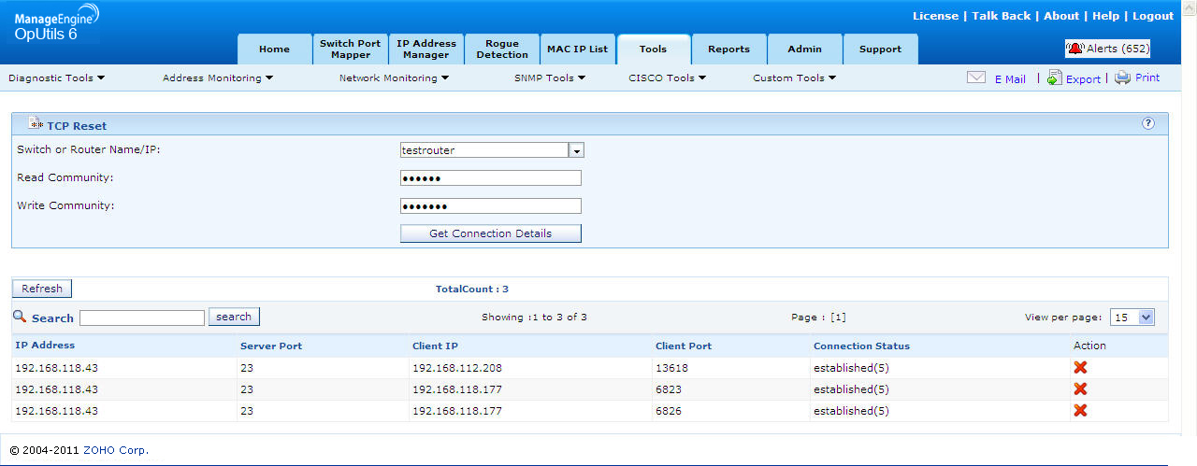Open the Alerts (652) bell indicator
Viewport: 1197px width, 466px height.
click(1107, 49)
